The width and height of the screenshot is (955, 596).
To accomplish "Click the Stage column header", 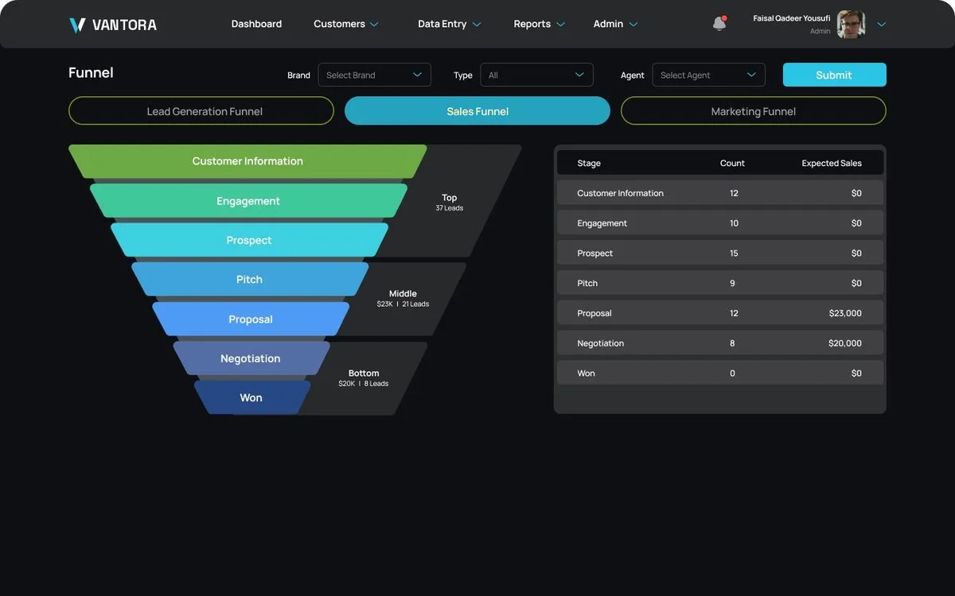I will [x=589, y=163].
